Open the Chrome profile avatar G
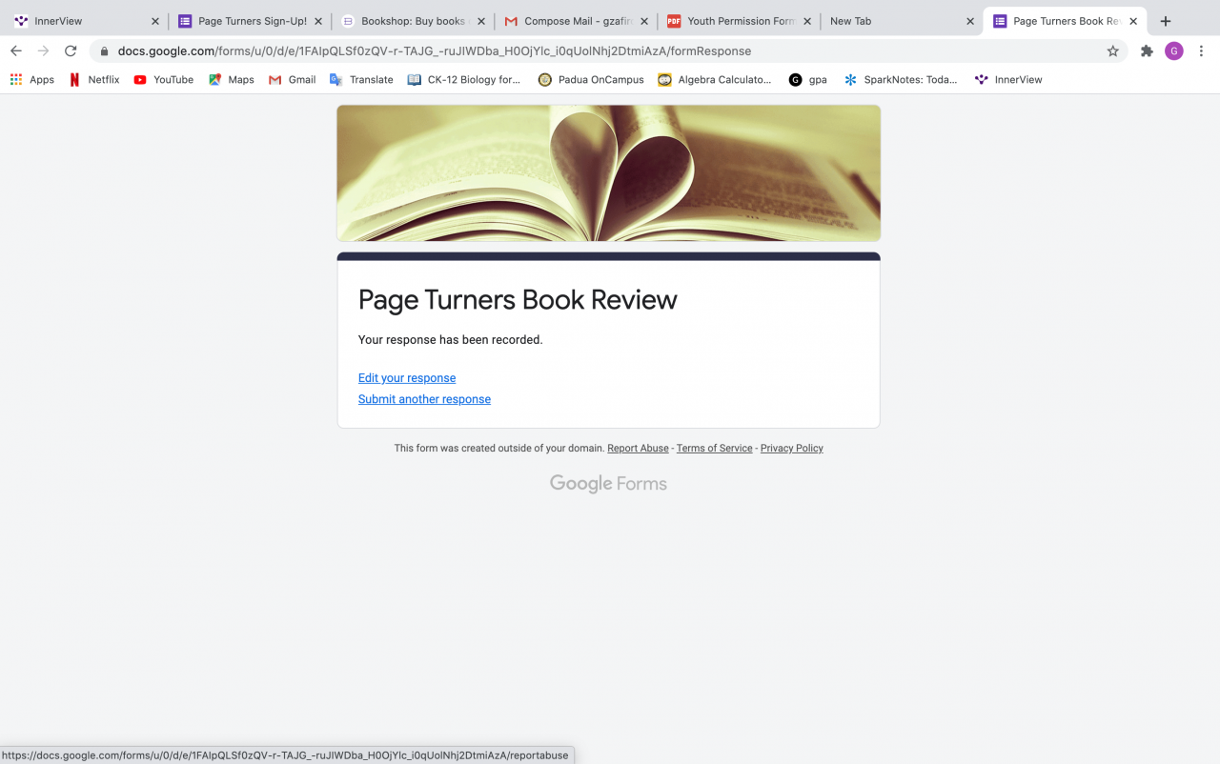The width and height of the screenshot is (1220, 764). point(1174,51)
